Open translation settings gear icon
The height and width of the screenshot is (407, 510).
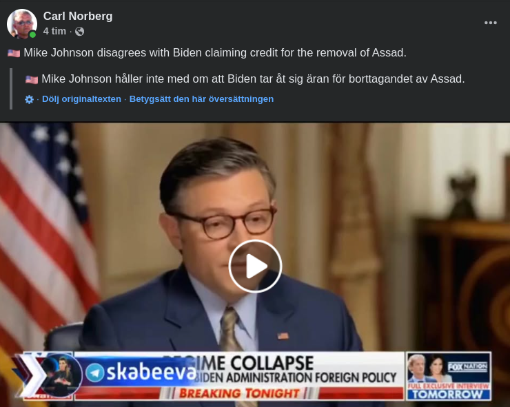click(29, 99)
